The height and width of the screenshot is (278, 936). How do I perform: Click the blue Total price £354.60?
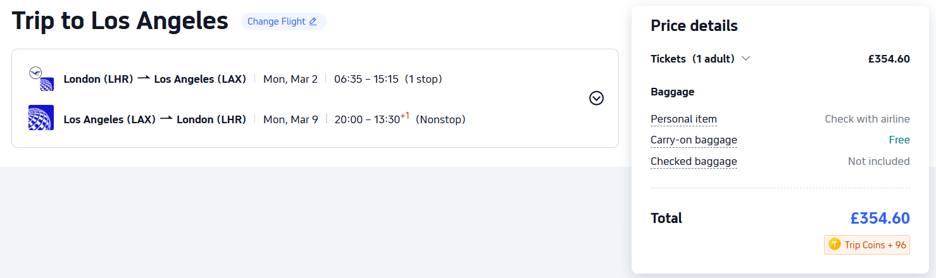pyautogui.click(x=880, y=219)
